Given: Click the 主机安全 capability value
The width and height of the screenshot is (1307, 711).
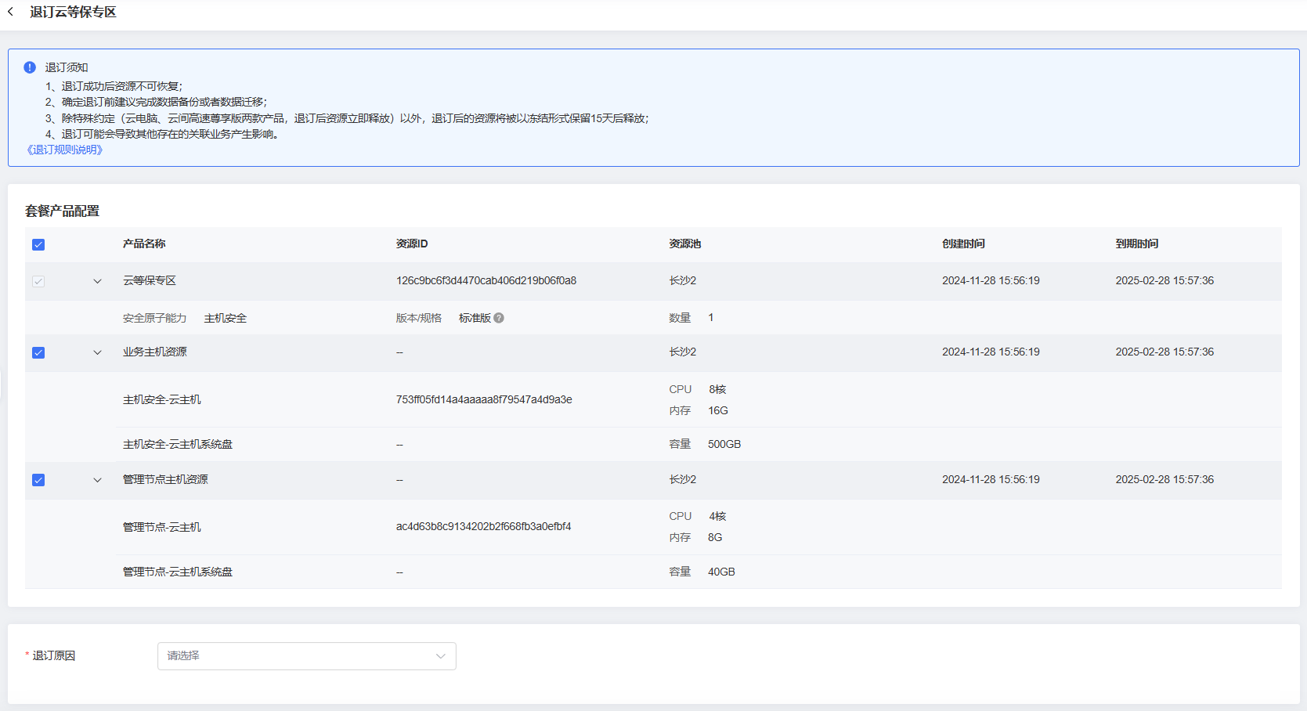Looking at the screenshot, I should click(x=226, y=318).
